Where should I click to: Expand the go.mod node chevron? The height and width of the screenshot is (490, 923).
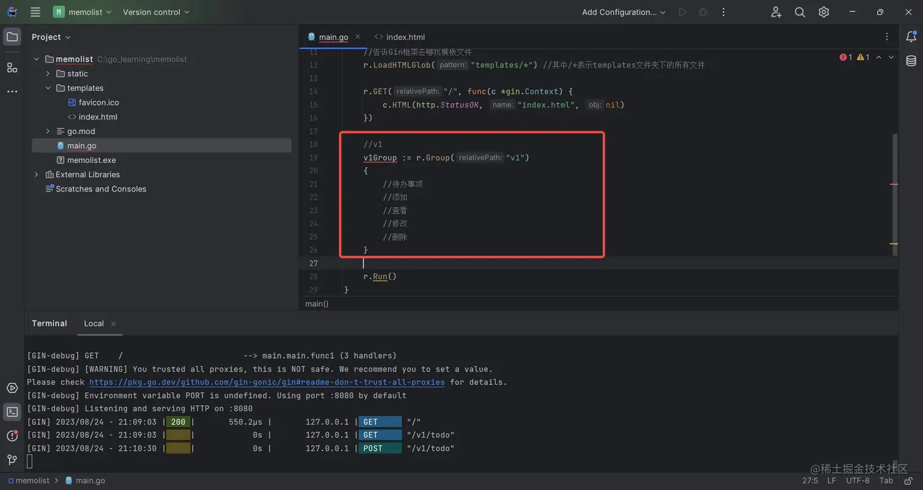click(48, 131)
